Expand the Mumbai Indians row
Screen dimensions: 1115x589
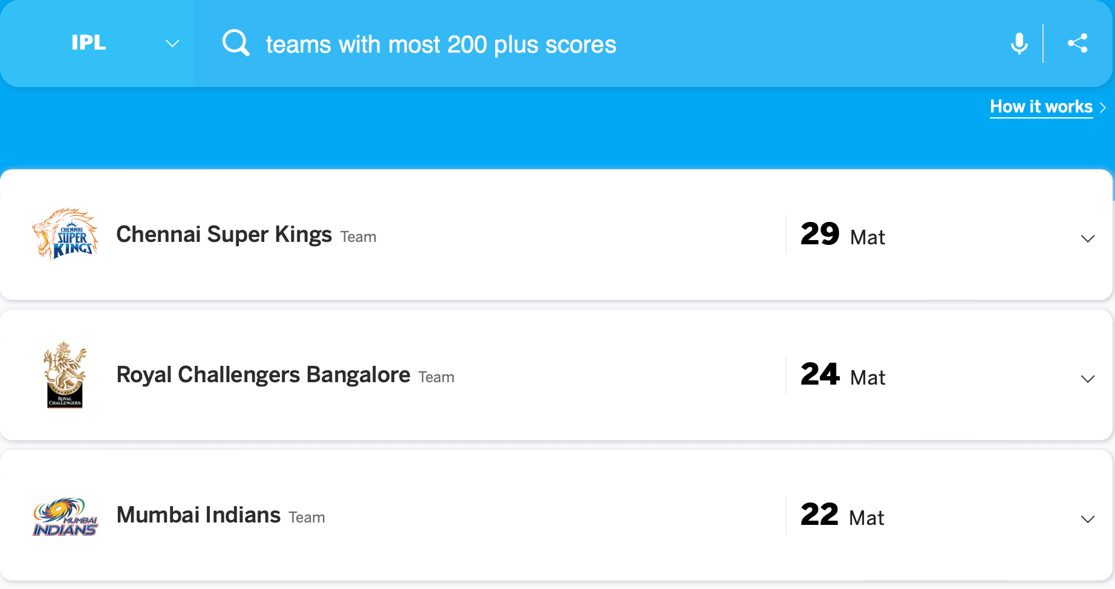click(x=1088, y=519)
